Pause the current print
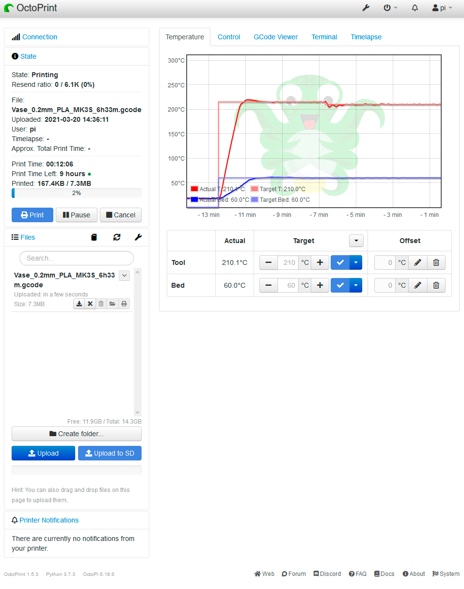The height and width of the screenshot is (589, 464). pos(77,215)
